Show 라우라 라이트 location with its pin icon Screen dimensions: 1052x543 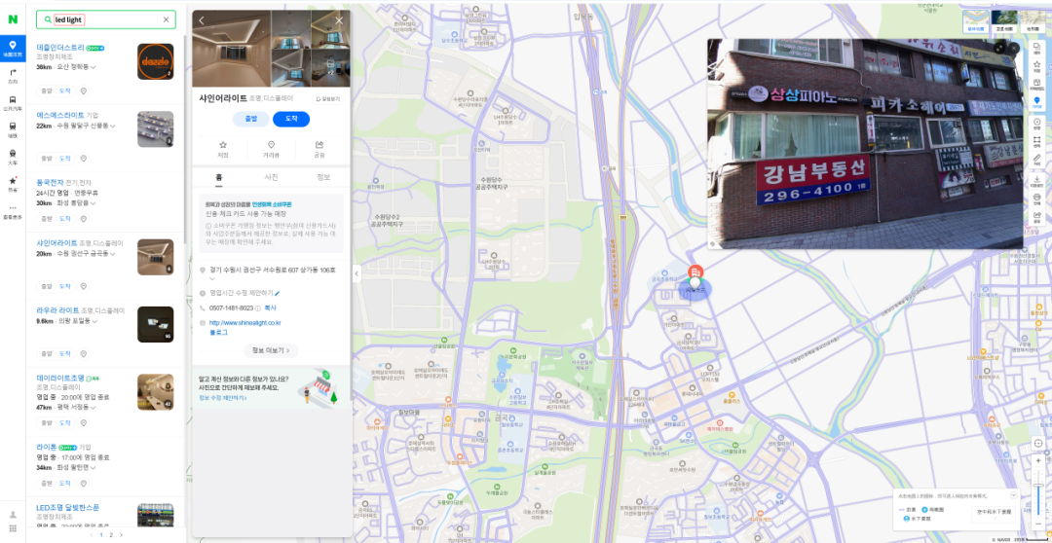click(84, 353)
